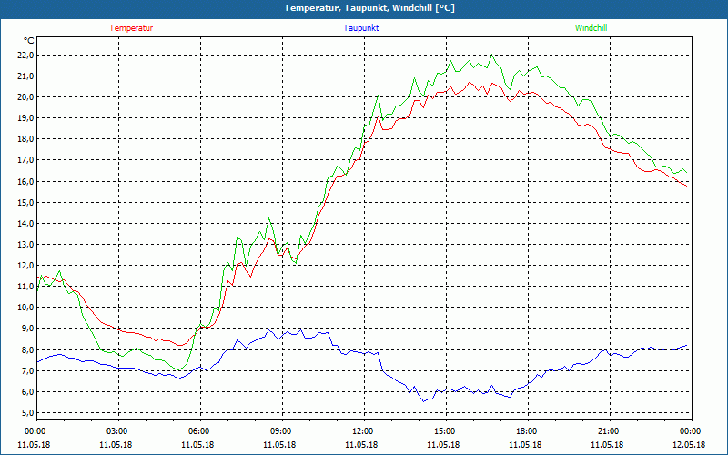Click the °C unit label above y-axis

[28, 41]
